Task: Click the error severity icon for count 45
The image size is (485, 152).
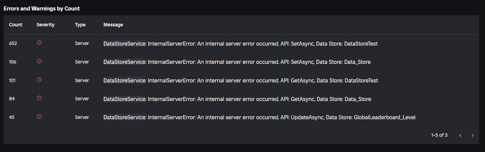Action: (x=39, y=117)
